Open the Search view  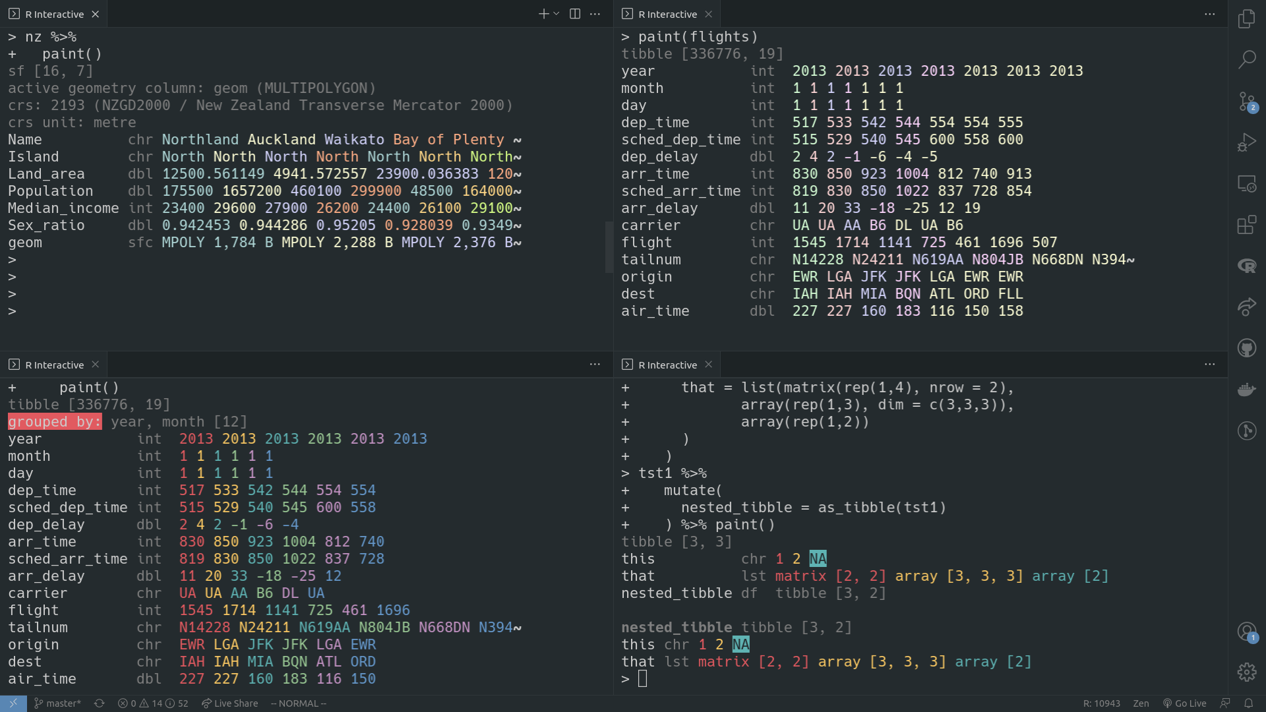tap(1246, 59)
